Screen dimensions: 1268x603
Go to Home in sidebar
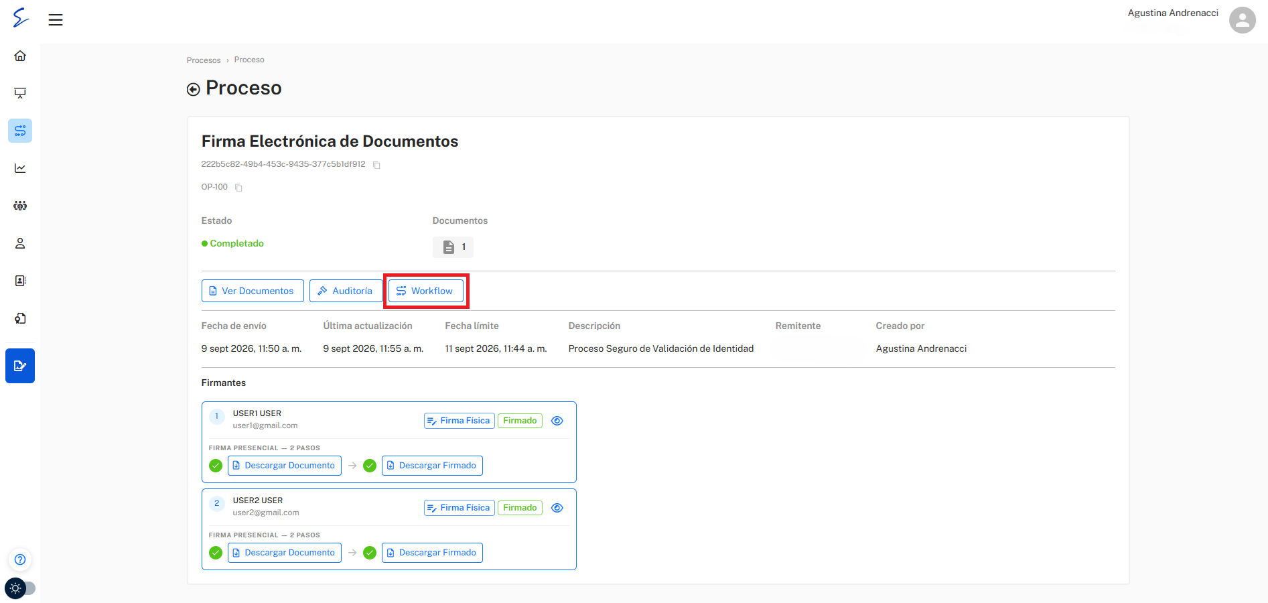coord(20,56)
